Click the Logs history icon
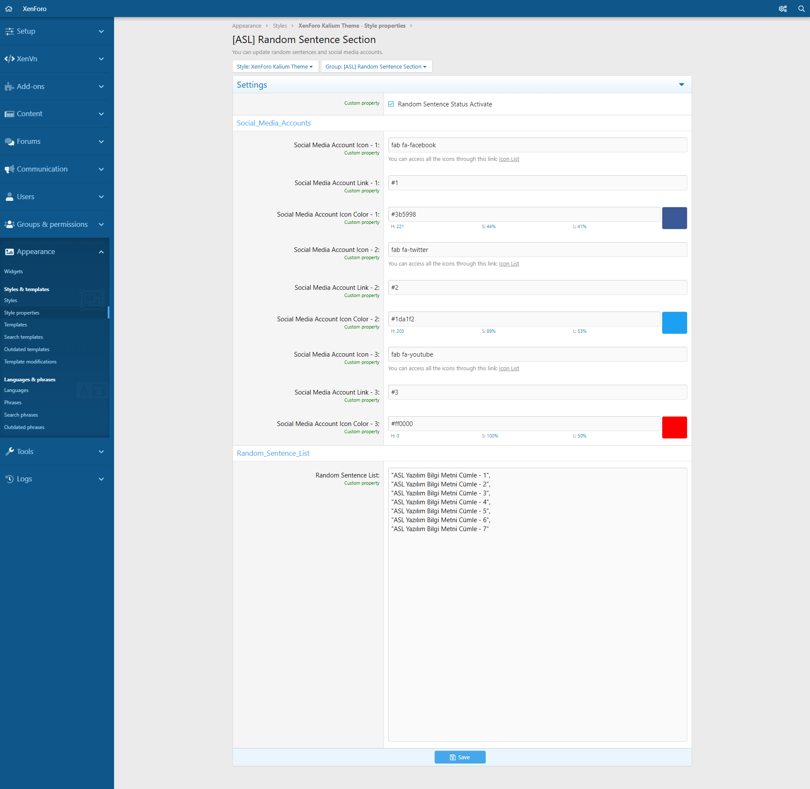The height and width of the screenshot is (789, 810). point(9,479)
